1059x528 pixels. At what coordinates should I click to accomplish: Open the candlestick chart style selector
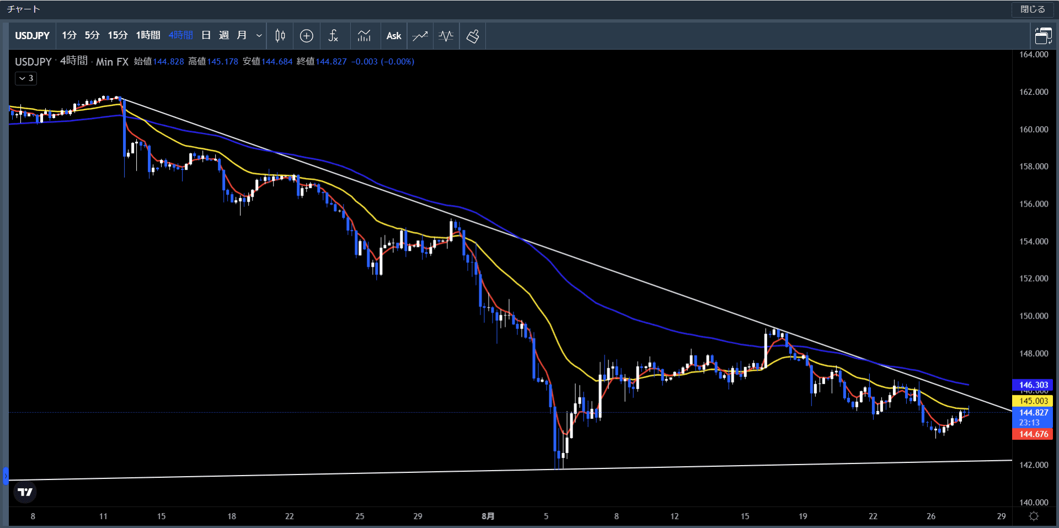pos(280,36)
